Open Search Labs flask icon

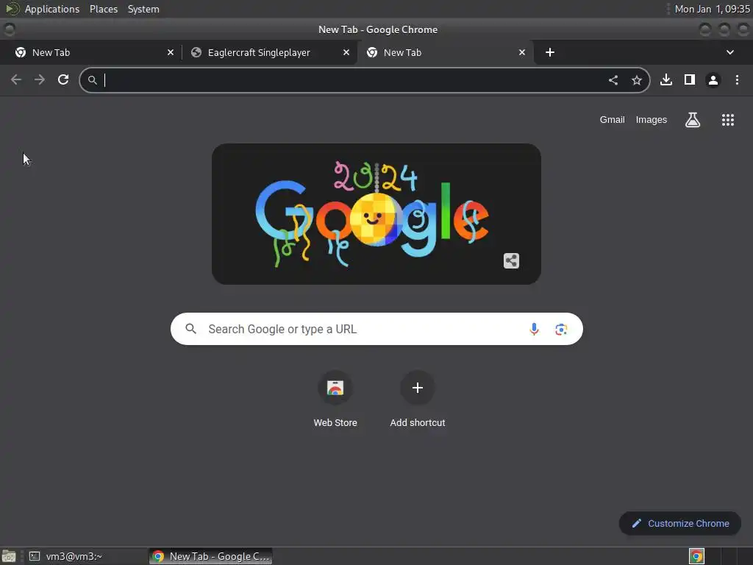point(693,120)
